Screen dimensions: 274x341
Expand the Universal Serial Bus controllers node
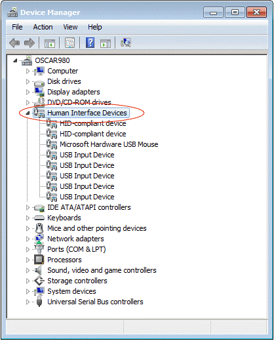tap(28, 302)
